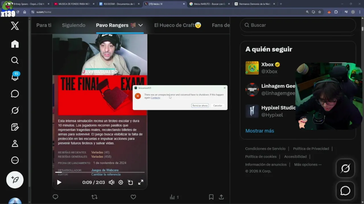Open Juegos de Webcore developer link
The image size is (364, 204).
click(105, 170)
